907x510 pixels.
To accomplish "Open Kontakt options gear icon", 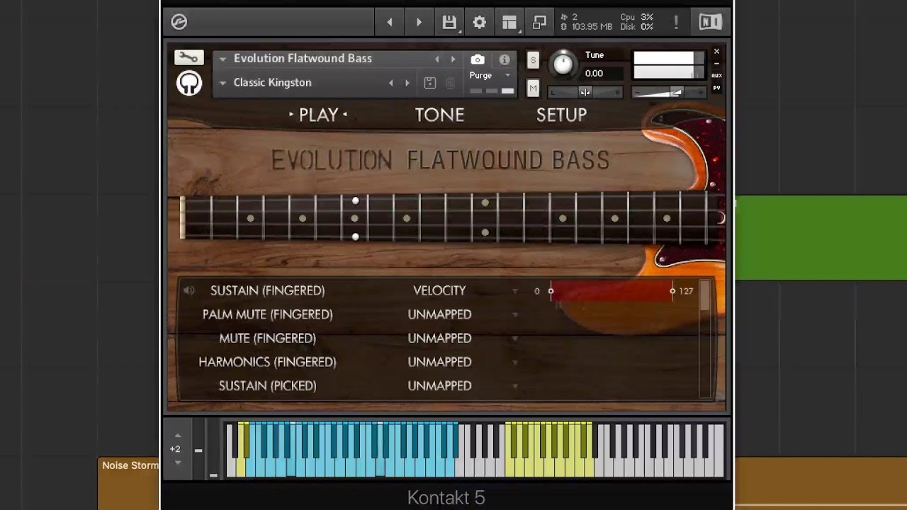I will click(x=480, y=23).
